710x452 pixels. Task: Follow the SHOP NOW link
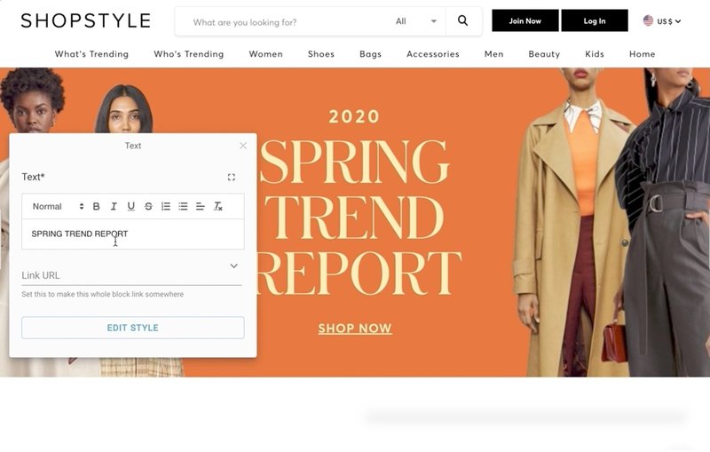point(354,329)
